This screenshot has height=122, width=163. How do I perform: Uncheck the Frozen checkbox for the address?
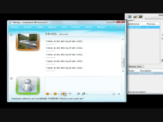tap(132, 74)
